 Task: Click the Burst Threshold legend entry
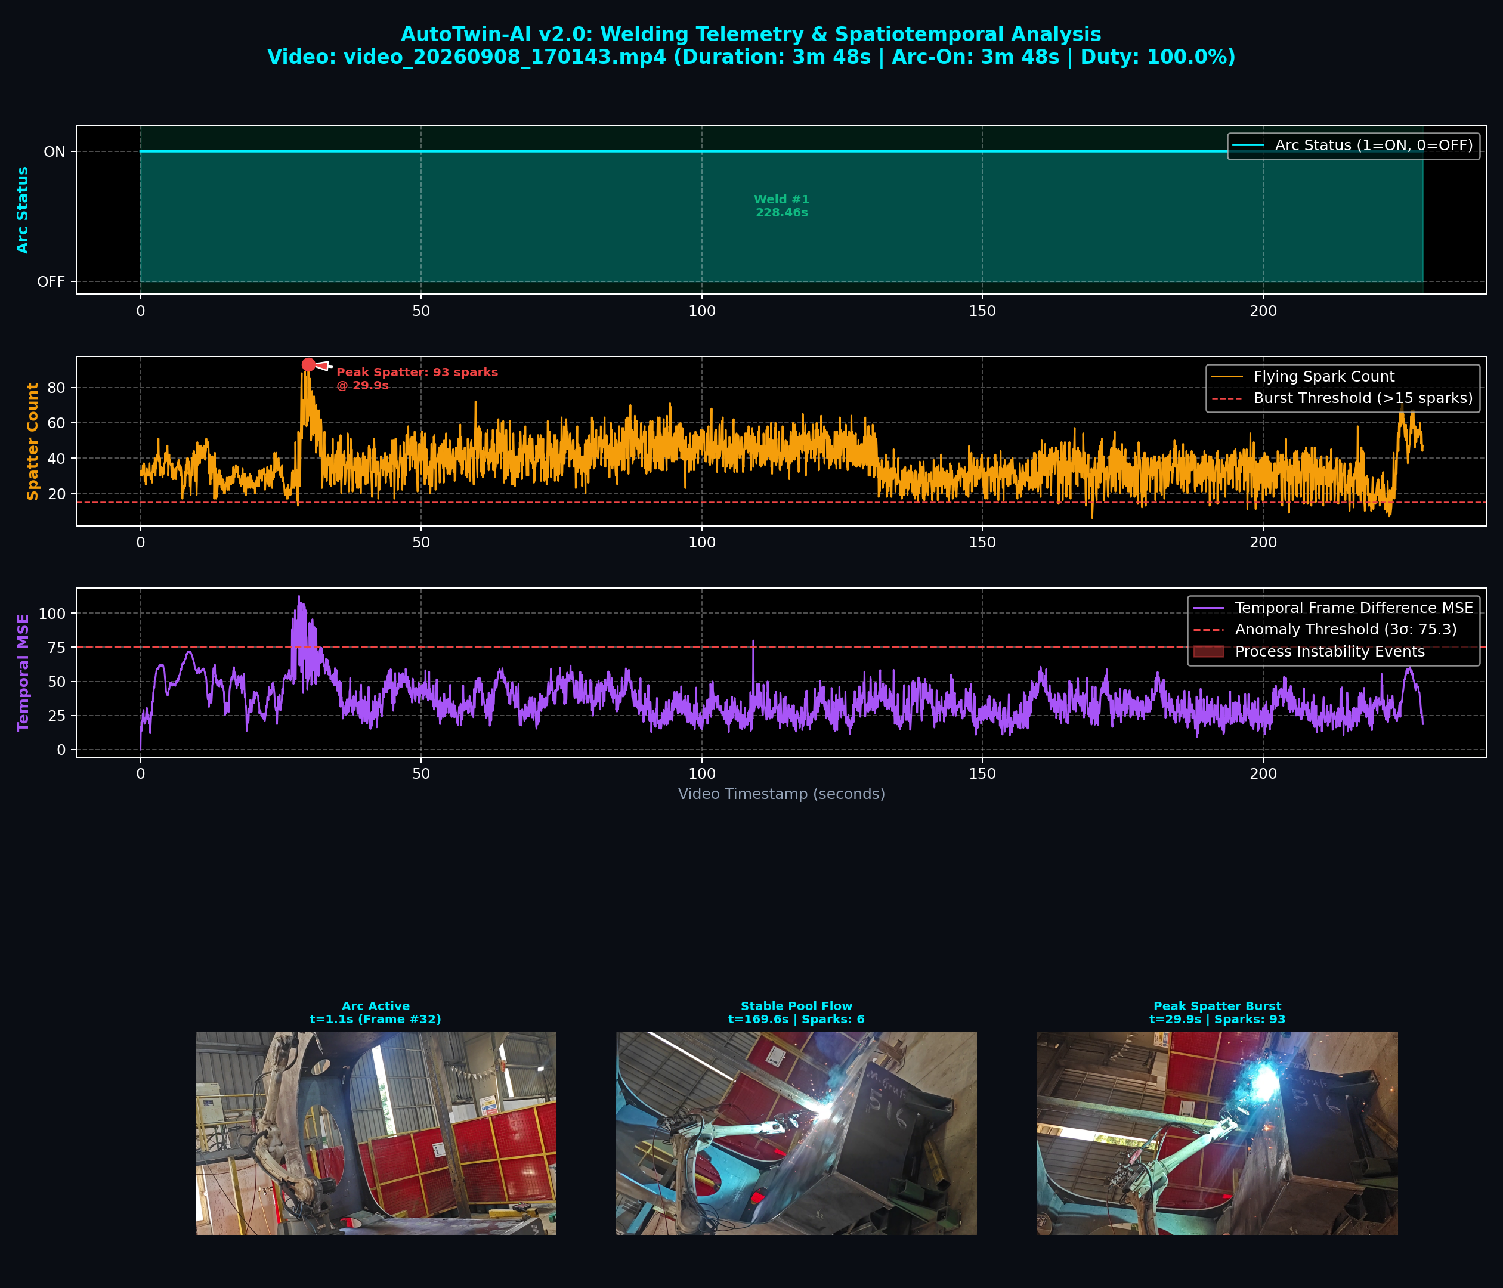[1342, 398]
